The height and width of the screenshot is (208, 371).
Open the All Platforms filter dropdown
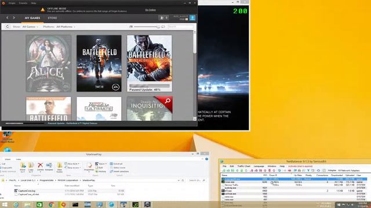66,27
